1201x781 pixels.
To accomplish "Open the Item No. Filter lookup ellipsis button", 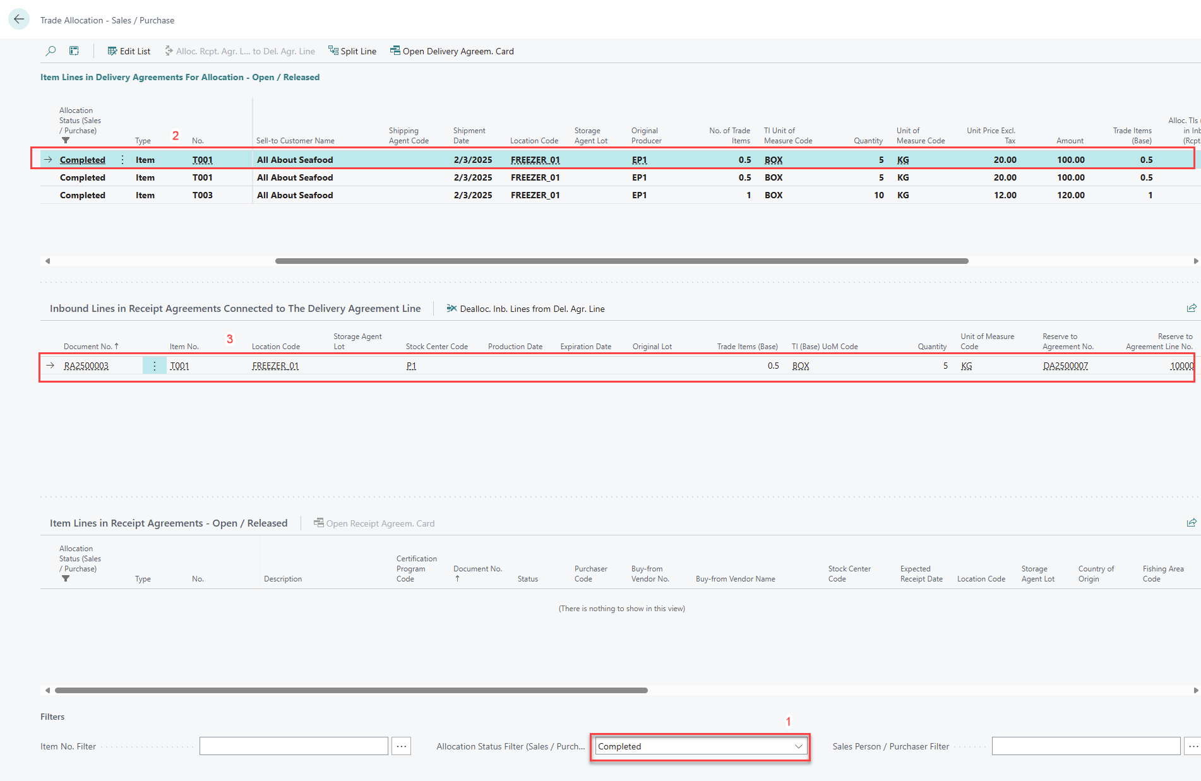I will click(401, 746).
